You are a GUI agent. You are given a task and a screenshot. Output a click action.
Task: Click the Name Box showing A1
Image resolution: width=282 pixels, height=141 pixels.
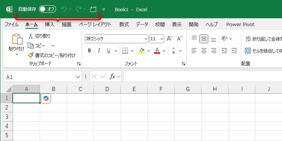tap(42, 77)
